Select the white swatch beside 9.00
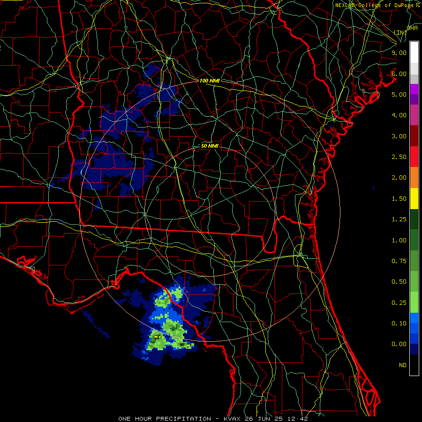 point(414,53)
